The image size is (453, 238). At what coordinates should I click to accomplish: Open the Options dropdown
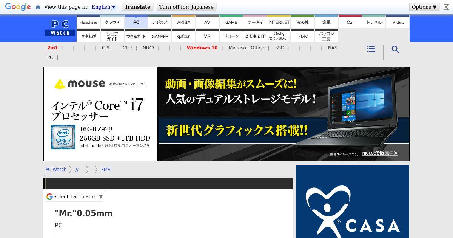(x=424, y=7)
